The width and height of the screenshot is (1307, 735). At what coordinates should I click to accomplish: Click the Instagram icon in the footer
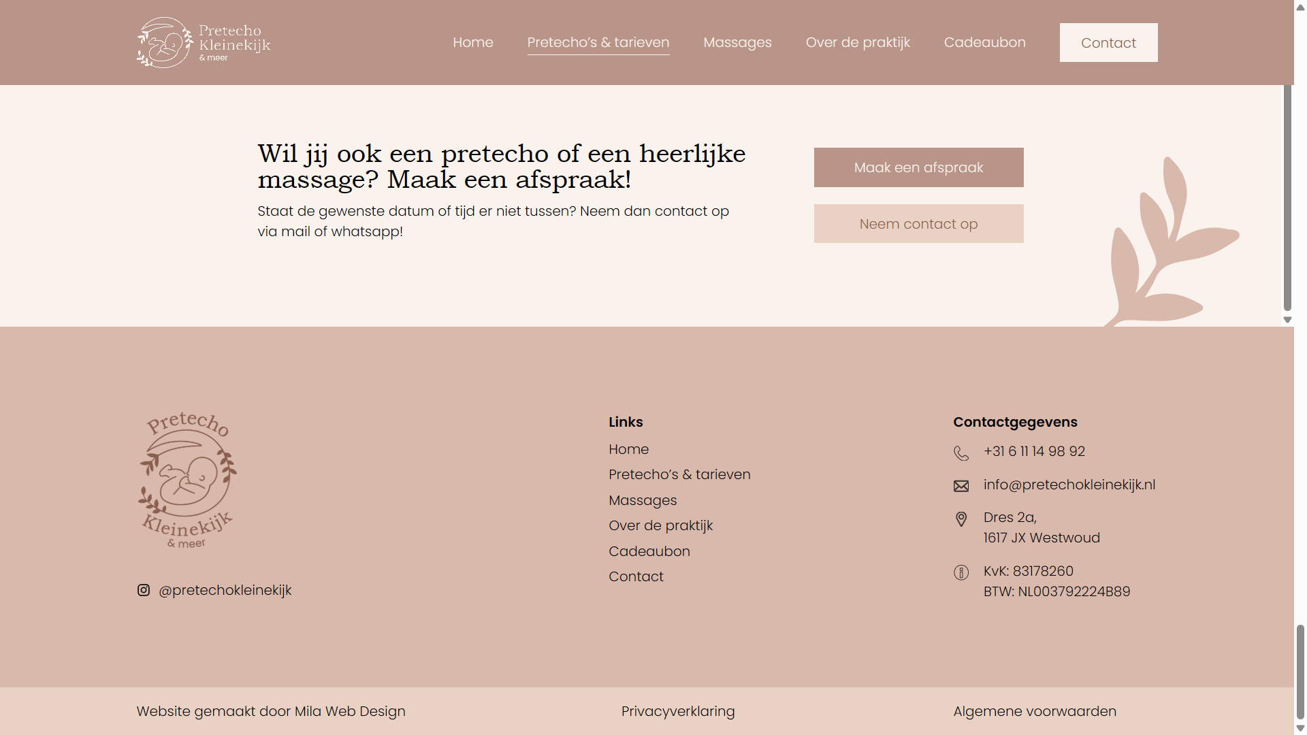coord(143,590)
